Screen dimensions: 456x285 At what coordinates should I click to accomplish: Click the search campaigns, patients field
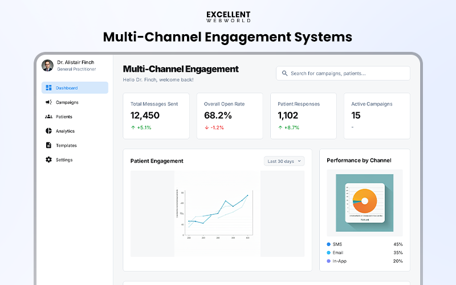click(343, 74)
